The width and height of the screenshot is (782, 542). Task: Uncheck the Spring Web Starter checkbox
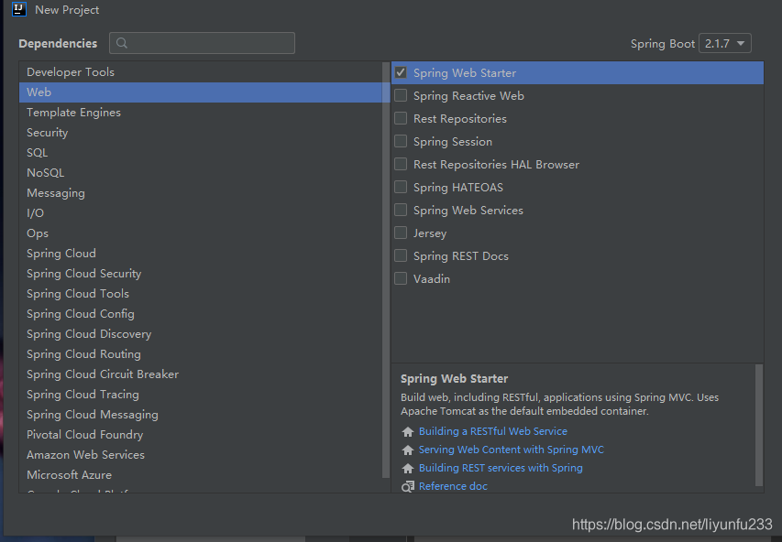click(401, 72)
